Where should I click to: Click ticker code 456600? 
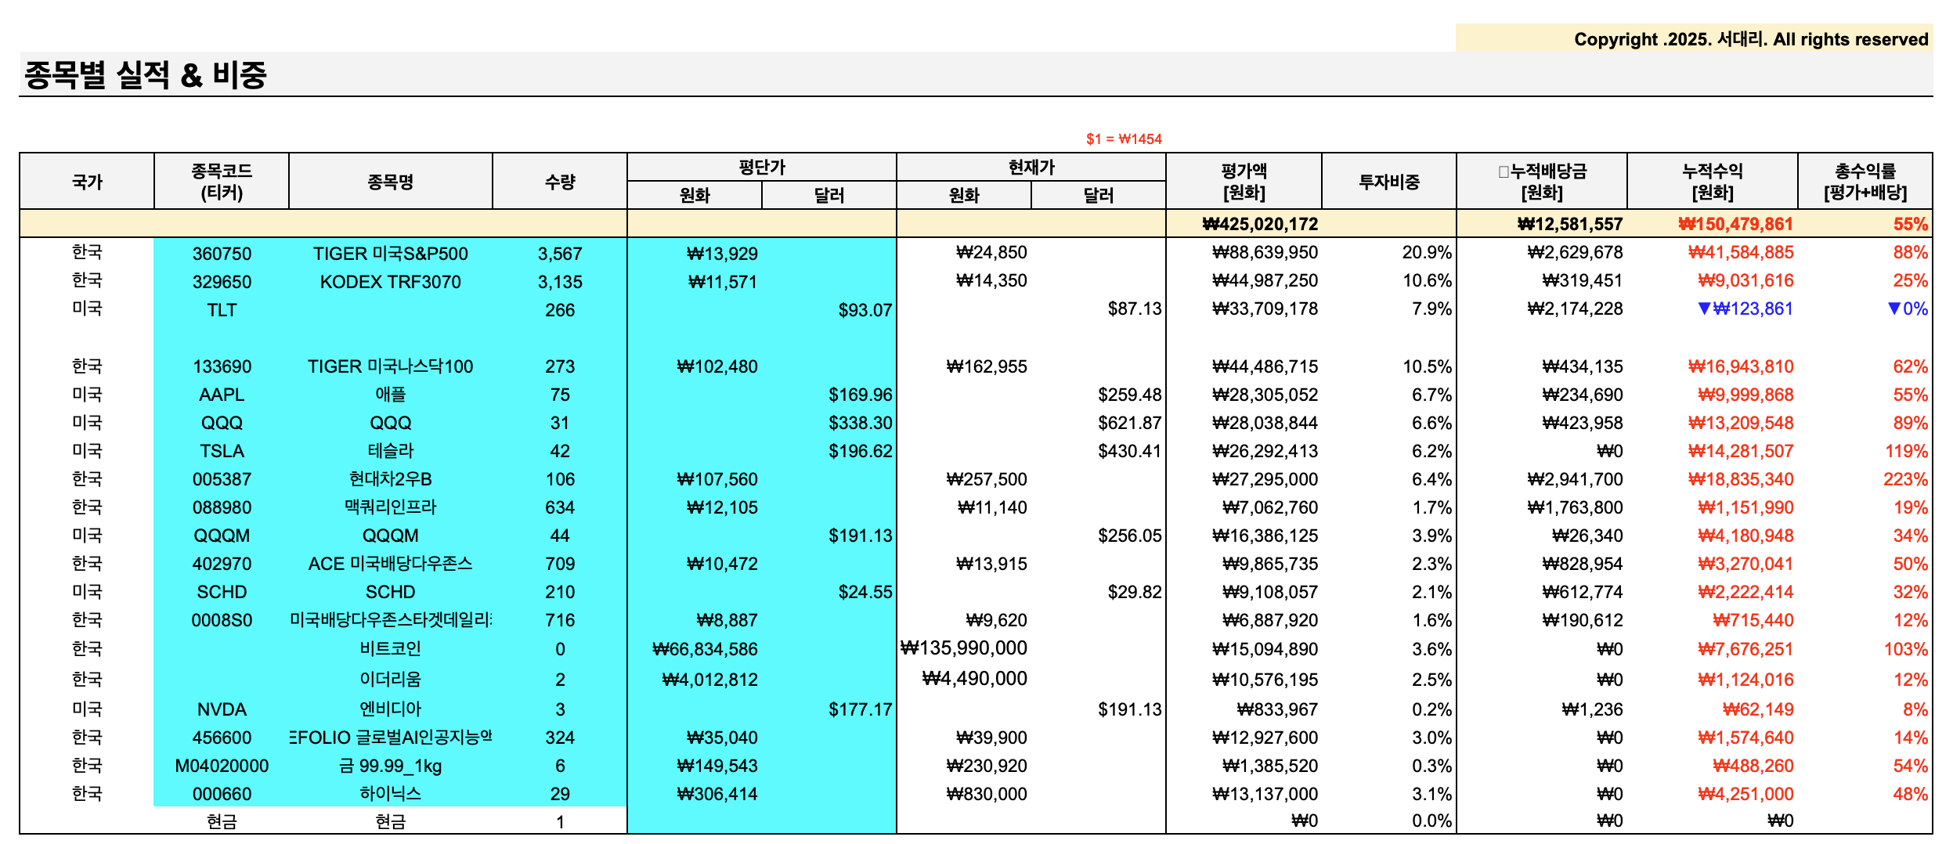(x=222, y=738)
